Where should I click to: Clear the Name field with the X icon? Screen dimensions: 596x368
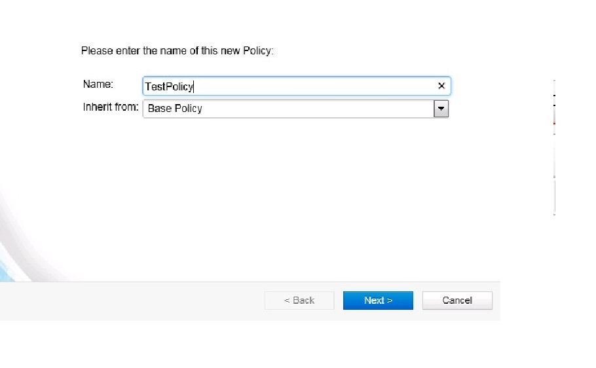pos(441,86)
